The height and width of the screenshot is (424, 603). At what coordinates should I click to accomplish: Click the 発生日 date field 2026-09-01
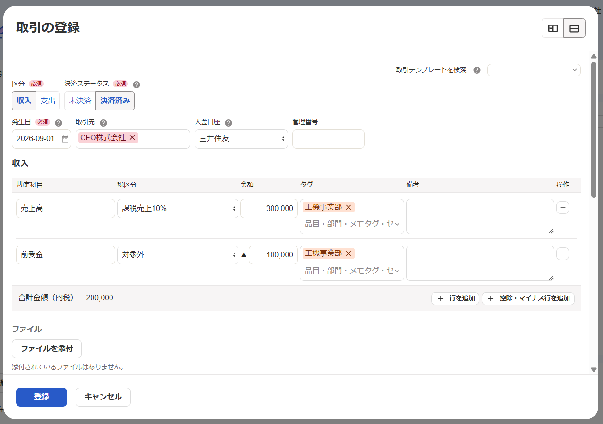click(x=42, y=139)
